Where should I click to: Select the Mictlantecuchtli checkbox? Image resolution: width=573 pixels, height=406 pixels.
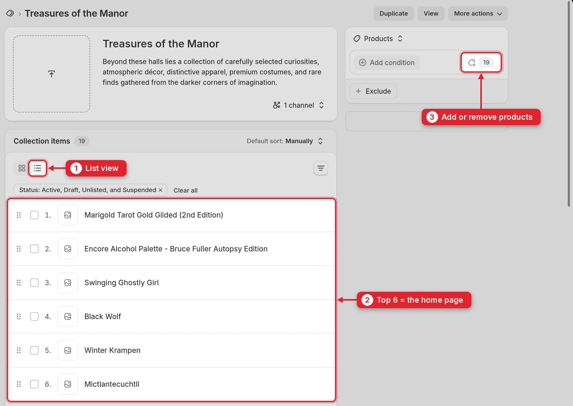(34, 384)
